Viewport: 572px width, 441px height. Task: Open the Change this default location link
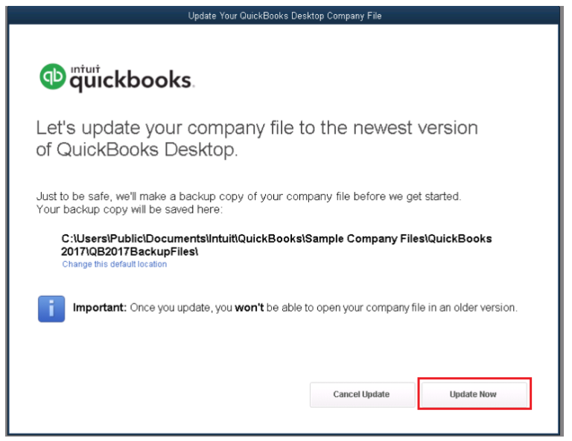pyautogui.click(x=114, y=265)
